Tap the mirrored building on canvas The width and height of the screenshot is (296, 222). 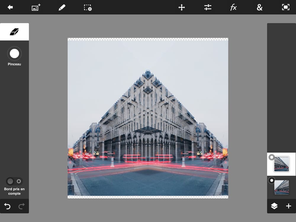[148, 117]
